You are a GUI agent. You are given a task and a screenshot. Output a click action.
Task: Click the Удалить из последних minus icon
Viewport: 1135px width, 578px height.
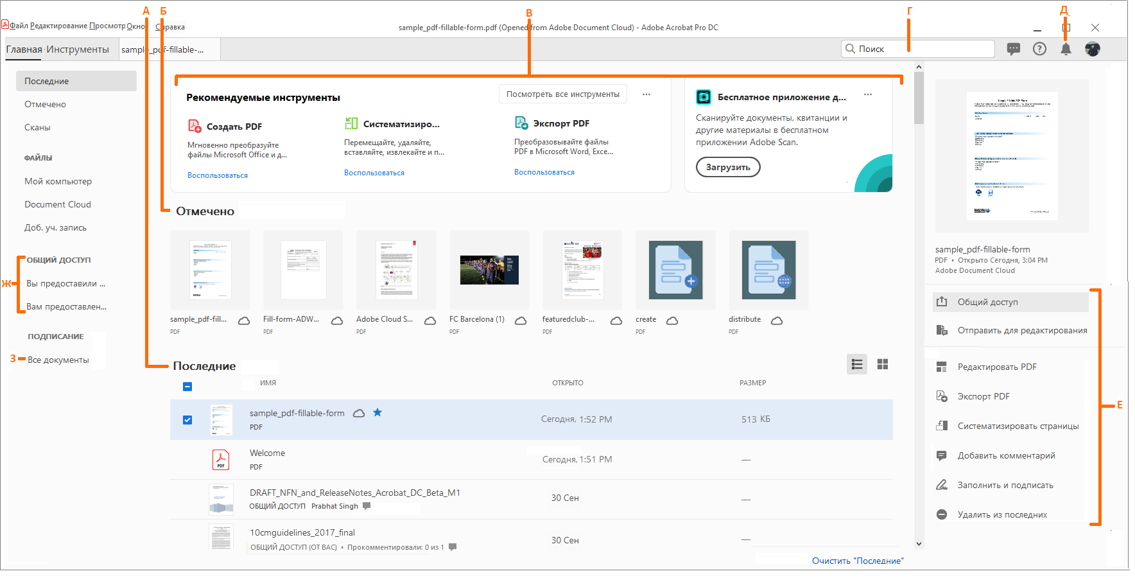[942, 514]
